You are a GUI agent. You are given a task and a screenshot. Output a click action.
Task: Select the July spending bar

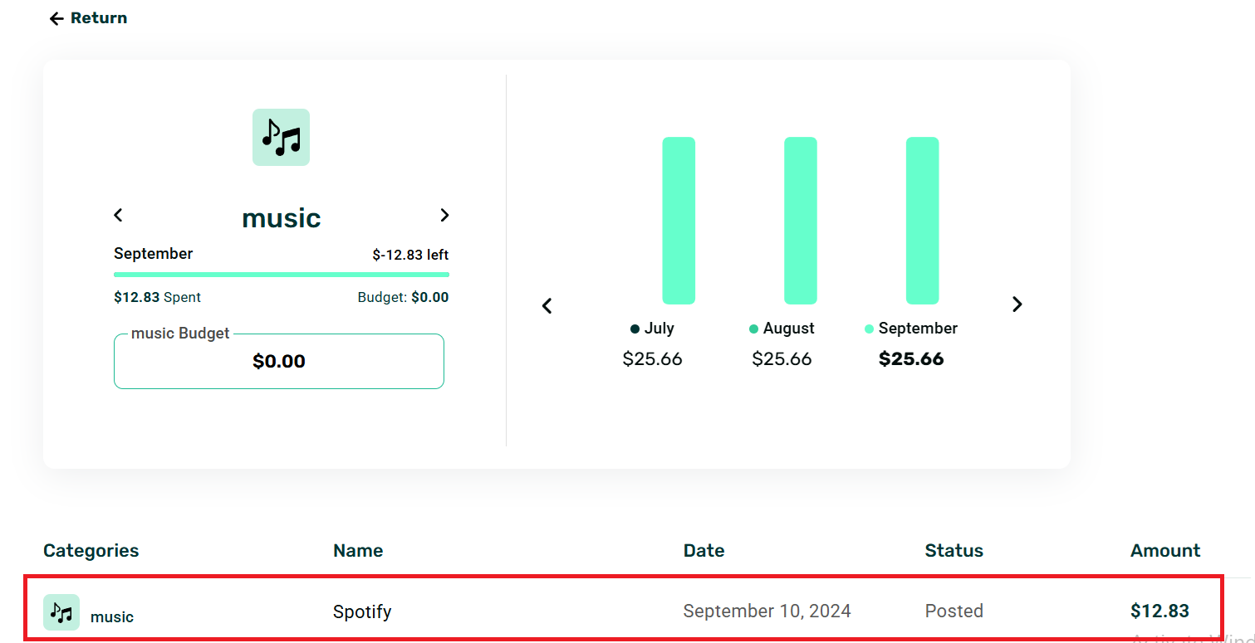click(x=679, y=221)
